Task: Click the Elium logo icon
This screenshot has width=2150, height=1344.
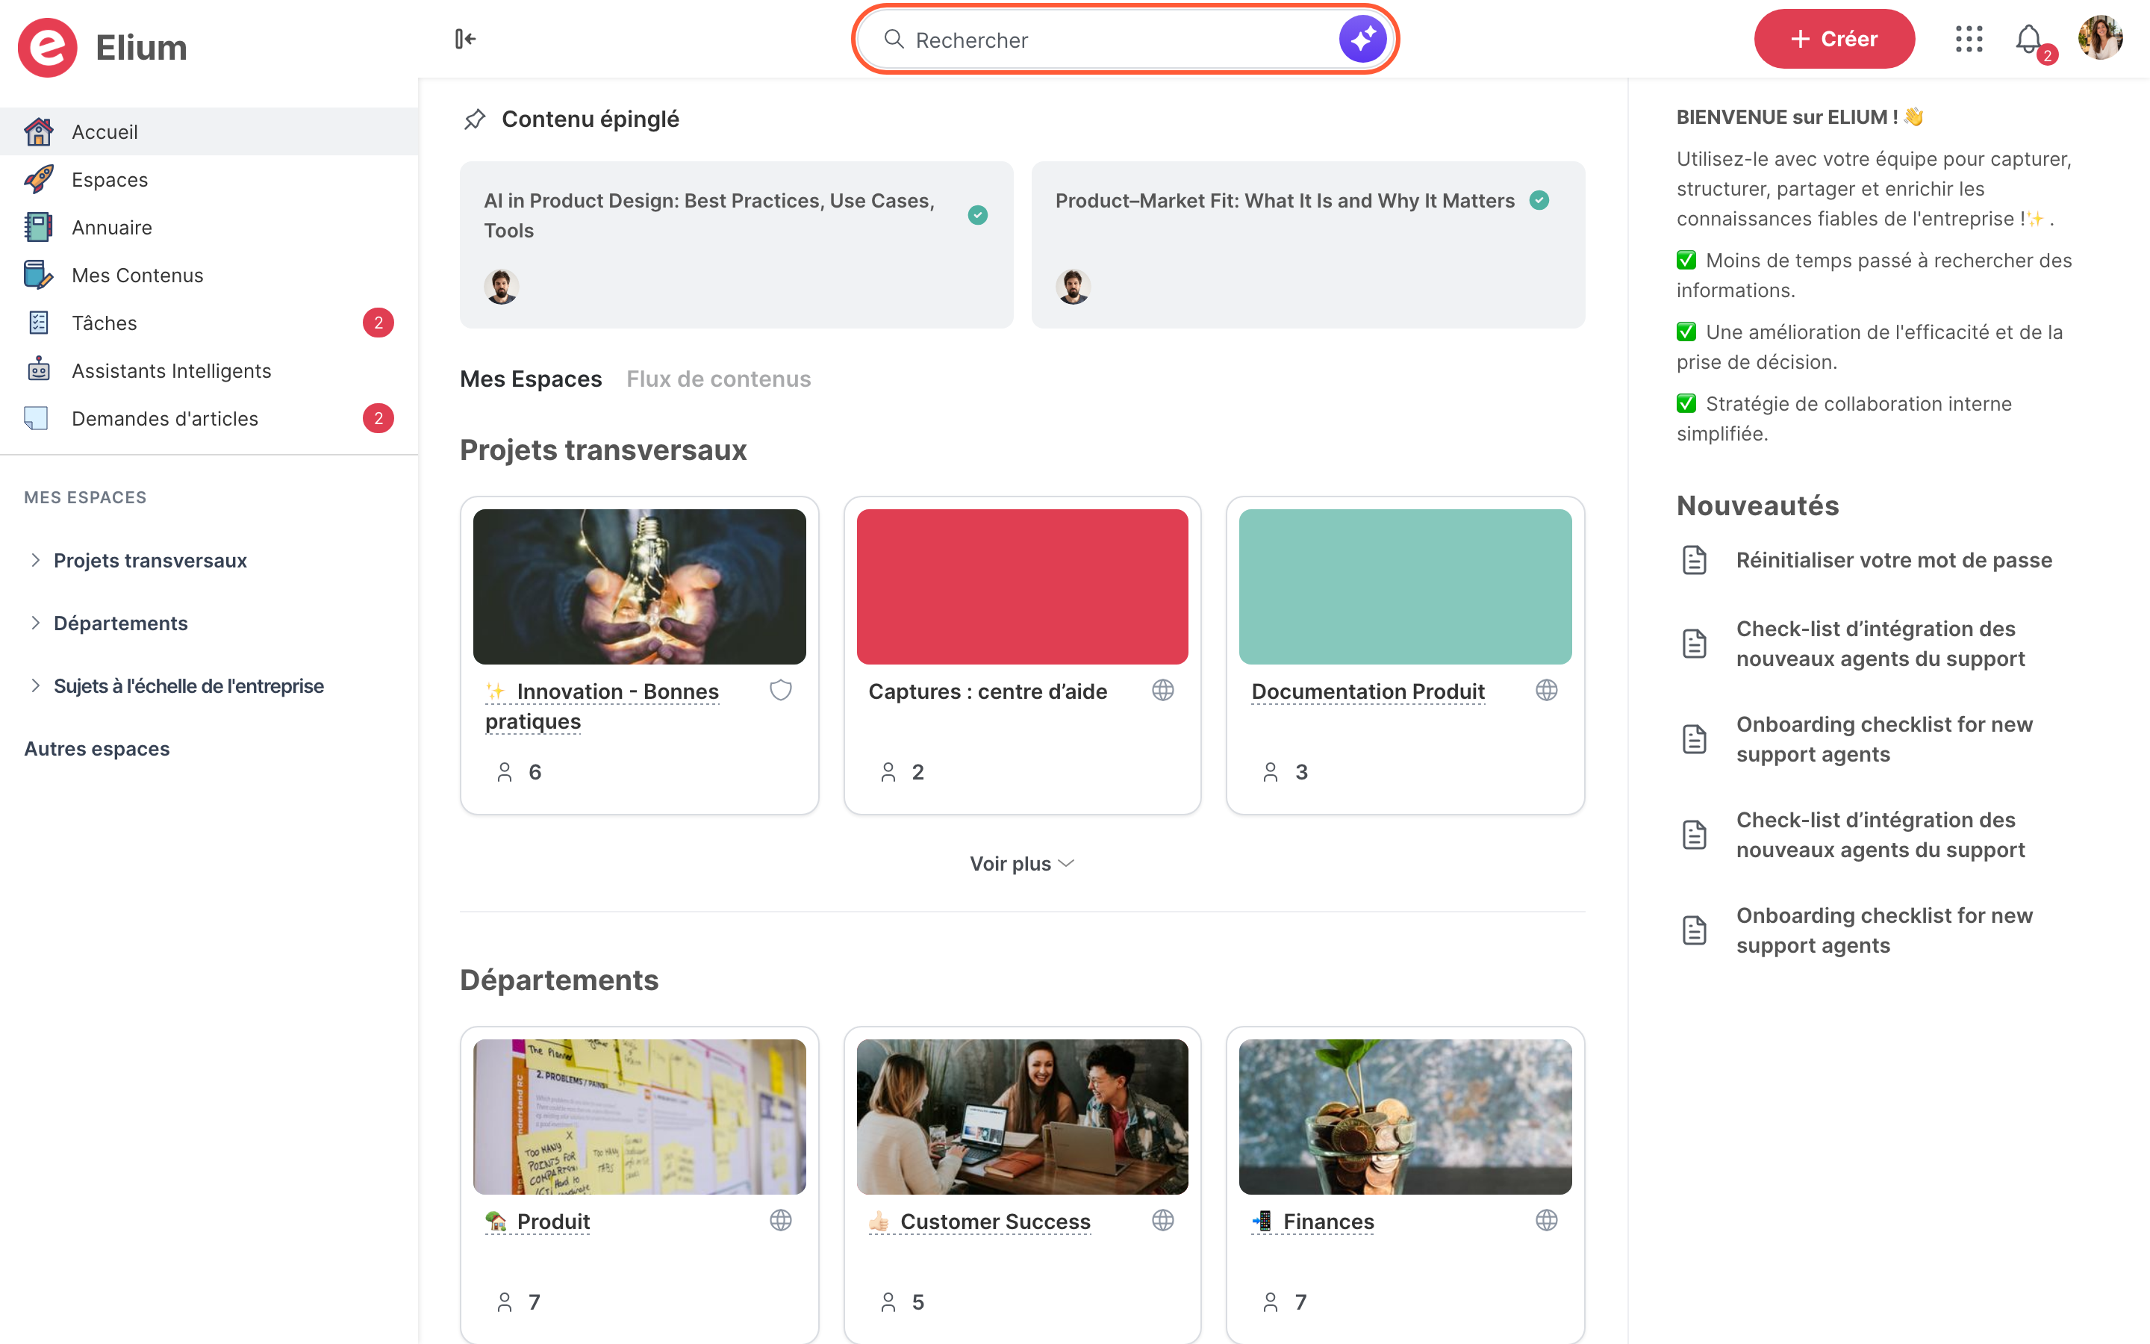Action: (48, 47)
